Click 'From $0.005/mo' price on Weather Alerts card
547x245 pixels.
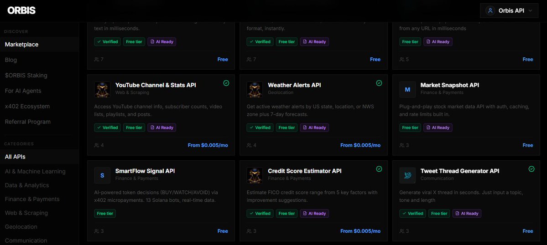tap(360, 145)
